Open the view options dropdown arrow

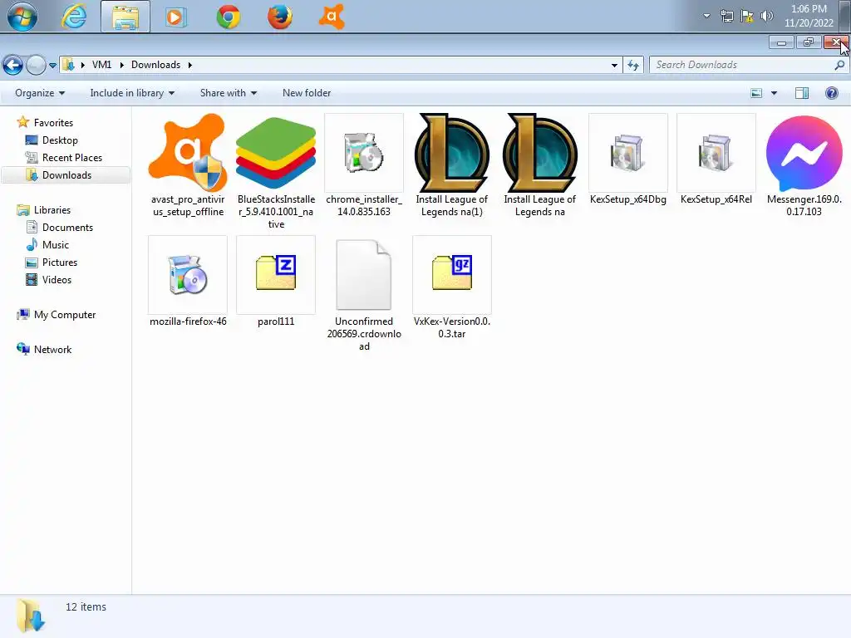point(774,93)
